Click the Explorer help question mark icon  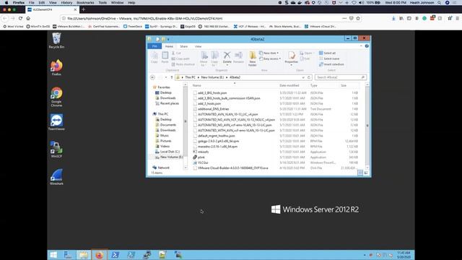367,46
